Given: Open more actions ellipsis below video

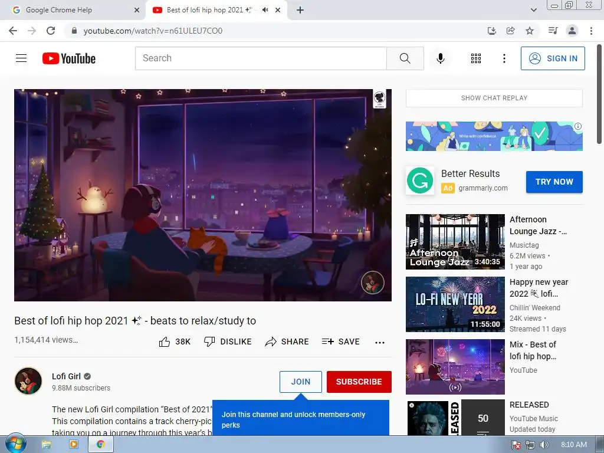Looking at the screenshot, I should click(x=379, y=343).
